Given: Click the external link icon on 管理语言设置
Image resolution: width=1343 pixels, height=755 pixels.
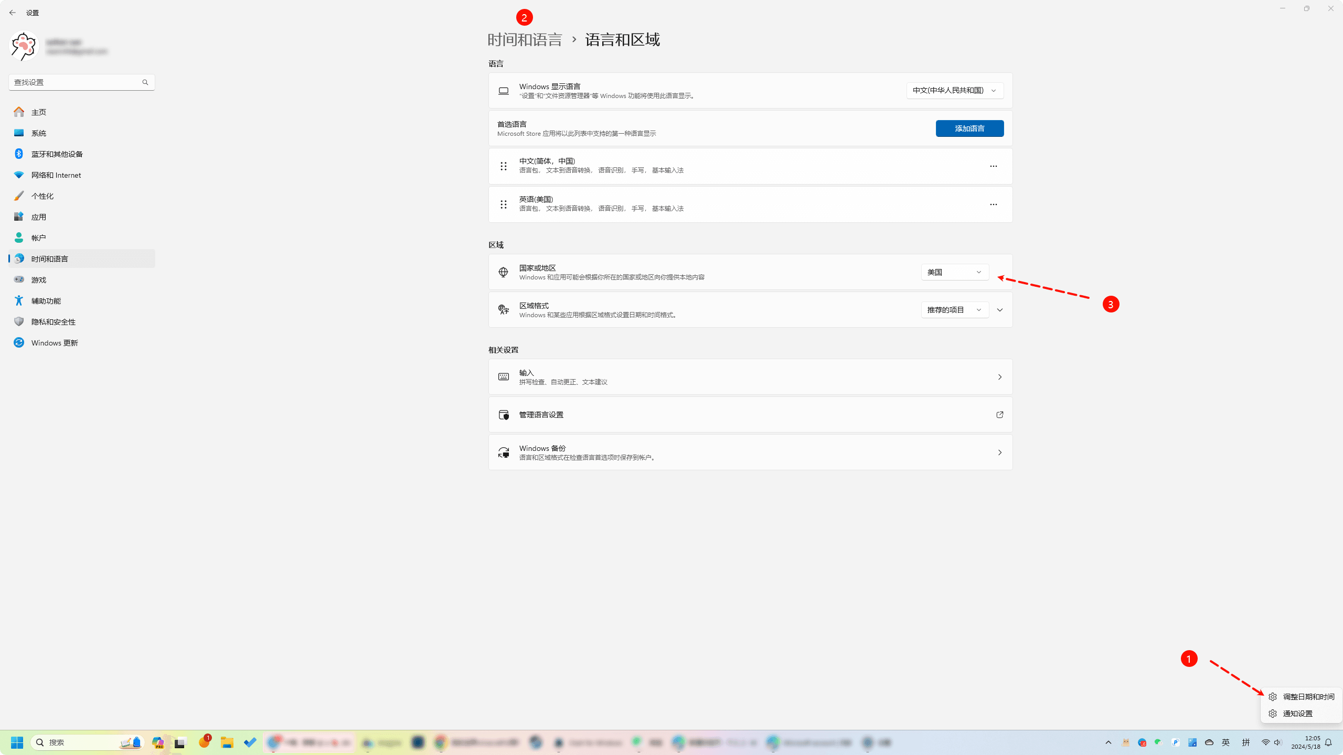Looking at the screenshot, I should click(x=999, y=415).
